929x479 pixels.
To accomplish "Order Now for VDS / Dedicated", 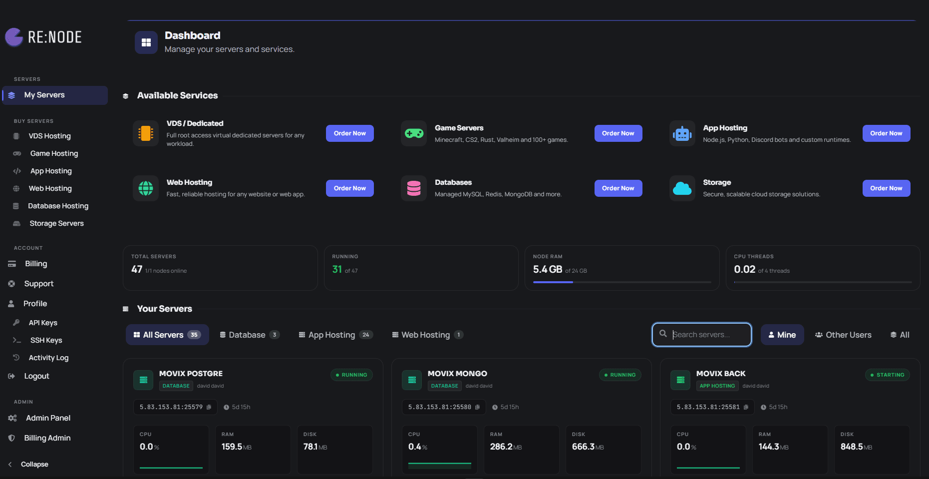I will click(350, 133).
